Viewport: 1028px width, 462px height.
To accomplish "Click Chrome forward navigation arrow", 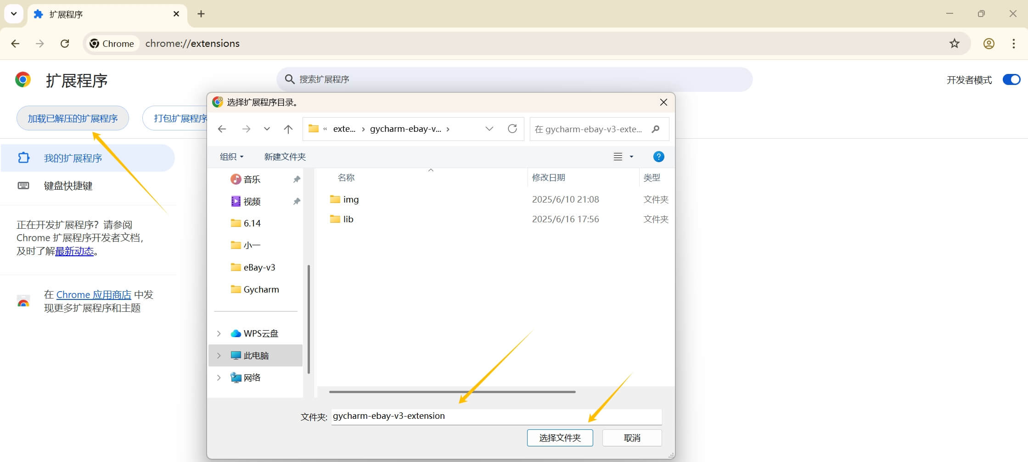I will point(40,44).
